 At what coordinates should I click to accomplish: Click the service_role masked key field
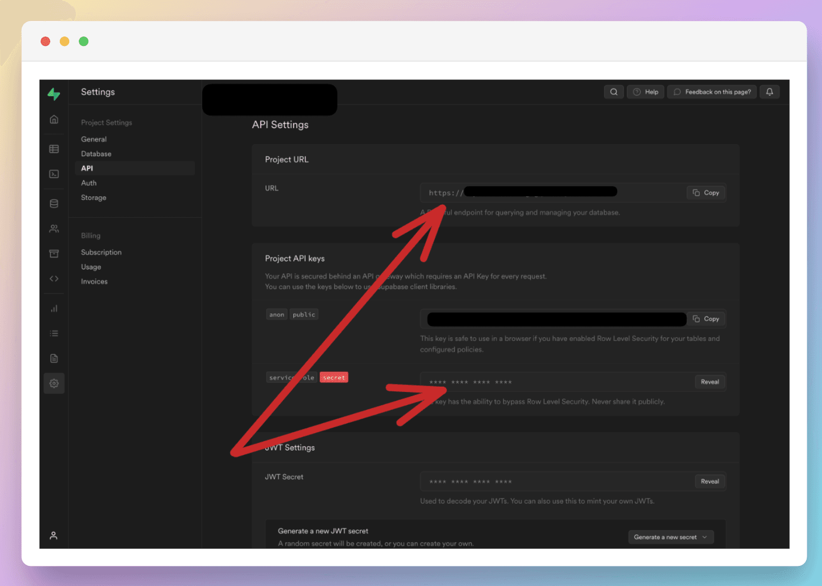pyautogui.click(x=573, y=382)
